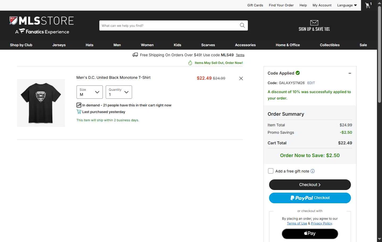Open the Men menu
Image resolution: width=382 pixels, height=242 pixels.
pos(117,45)
